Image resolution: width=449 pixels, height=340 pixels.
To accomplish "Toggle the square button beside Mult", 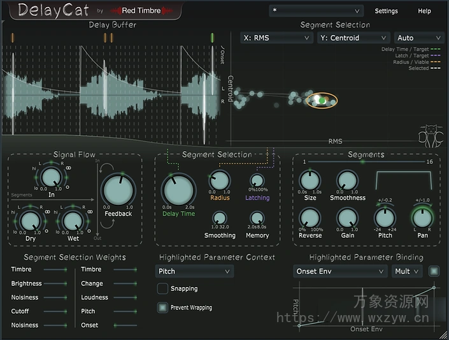I will click(434, 271).
